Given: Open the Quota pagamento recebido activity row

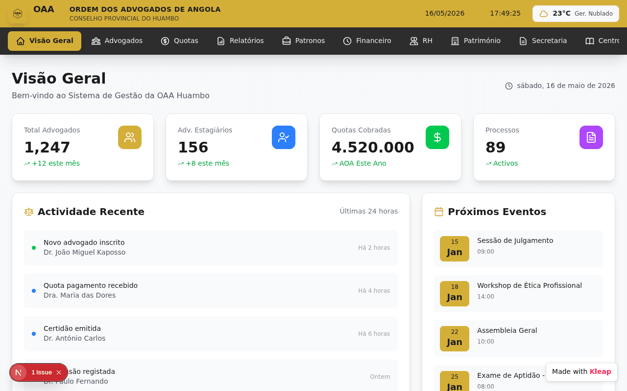Looking at the screenshot, I should click(211, 291).
